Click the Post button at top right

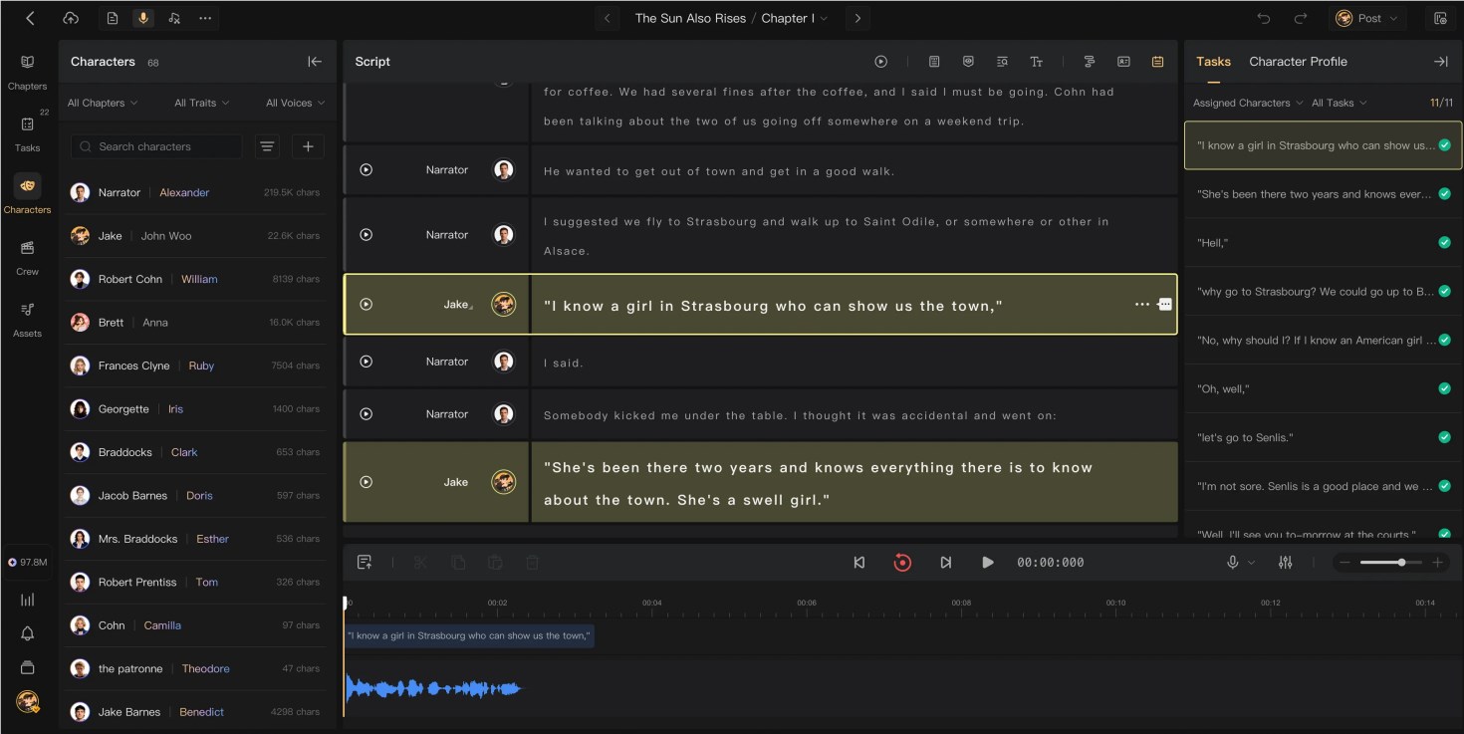[1366, 18]
